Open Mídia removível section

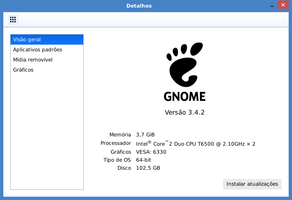click(47, 59)
